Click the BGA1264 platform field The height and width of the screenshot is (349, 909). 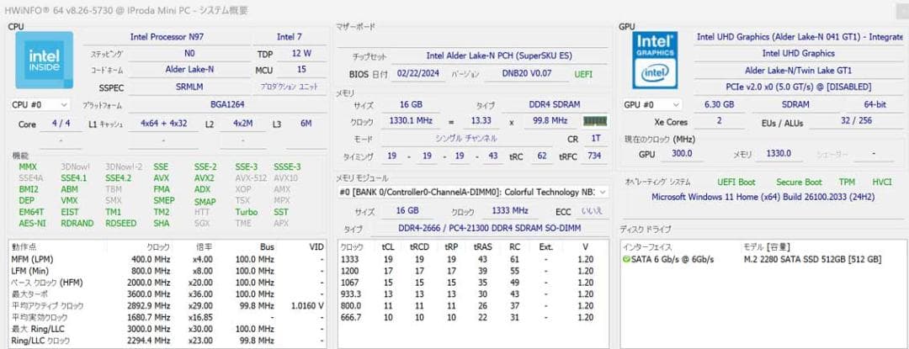227,105
